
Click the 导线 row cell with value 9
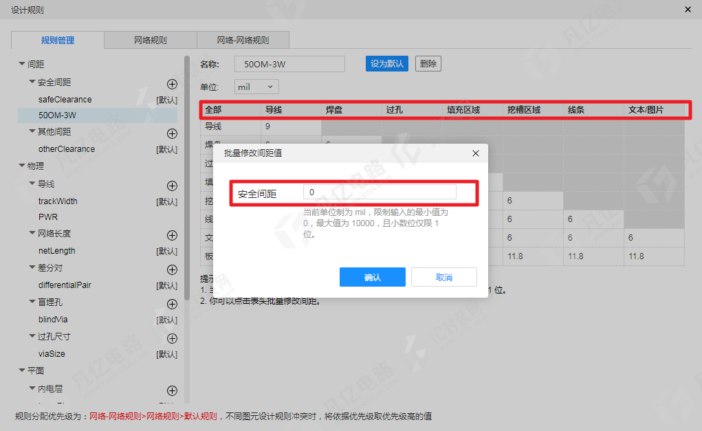coord(291,126)
